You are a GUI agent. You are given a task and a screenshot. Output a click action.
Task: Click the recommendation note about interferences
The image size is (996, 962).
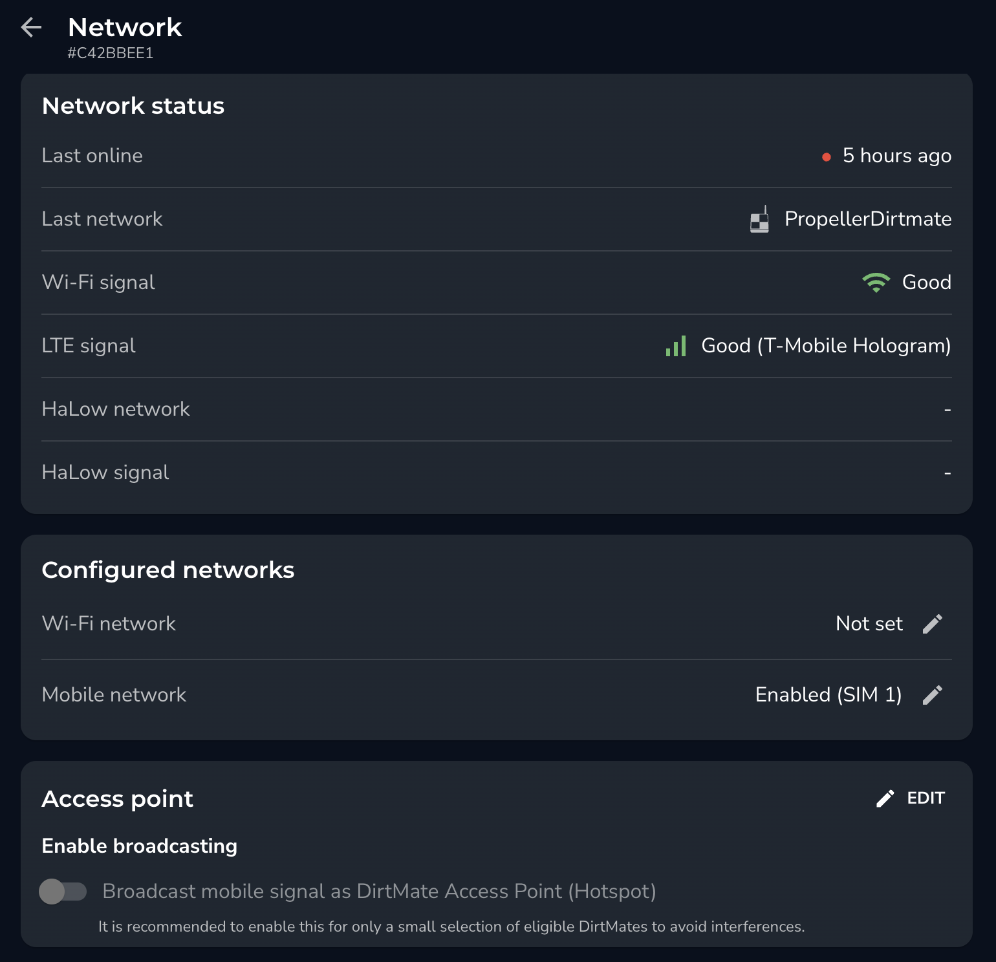[x=451, y=927]
